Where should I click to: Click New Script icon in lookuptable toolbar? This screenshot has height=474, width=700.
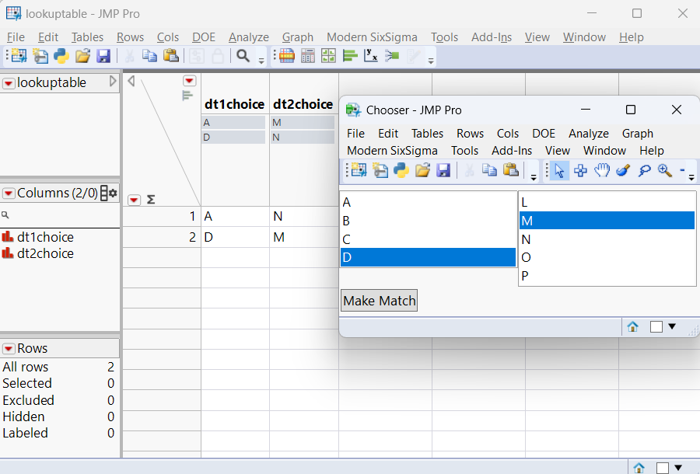(x=40, y=56)
